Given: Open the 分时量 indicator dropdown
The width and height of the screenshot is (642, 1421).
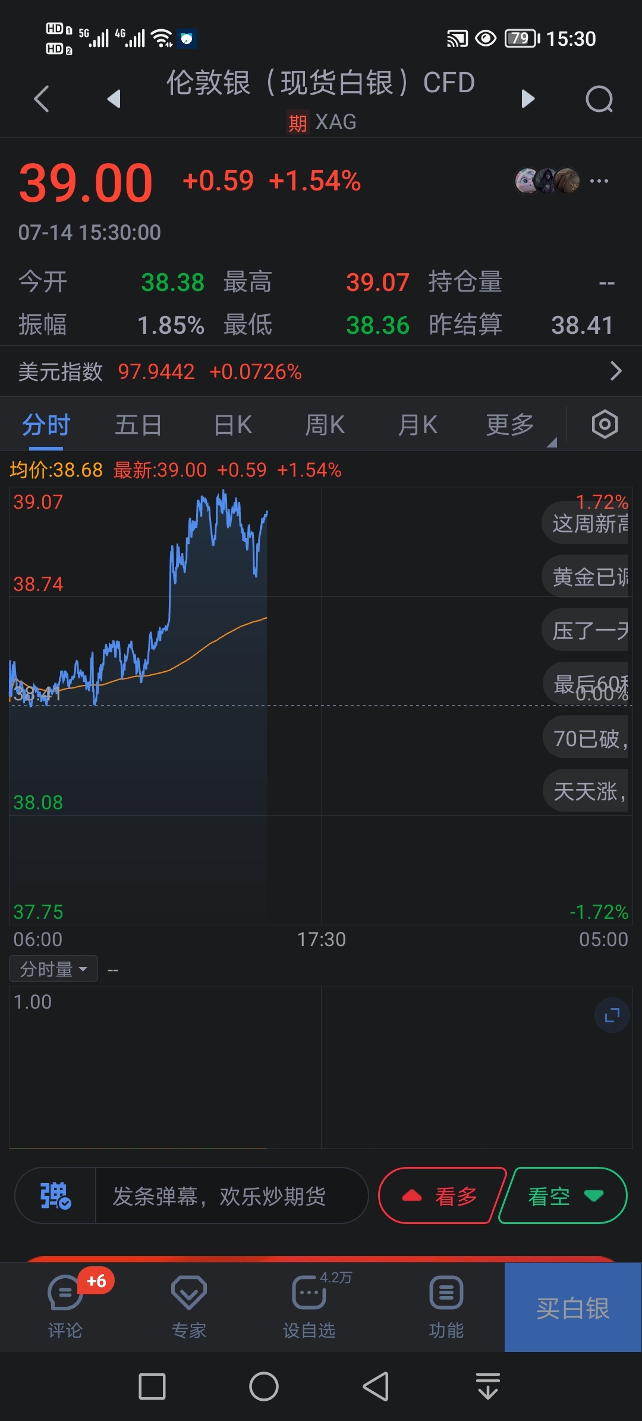Looking at the screenshot, I should (x=53, y=969).
